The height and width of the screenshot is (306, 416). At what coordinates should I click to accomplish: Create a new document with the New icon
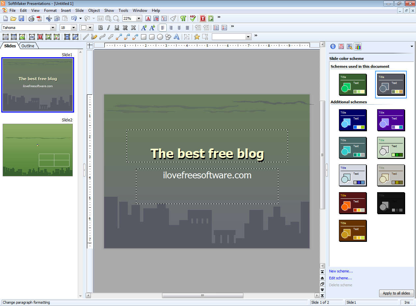(5, 19)
